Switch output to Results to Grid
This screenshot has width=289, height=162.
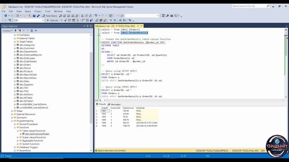coord(101,20)
